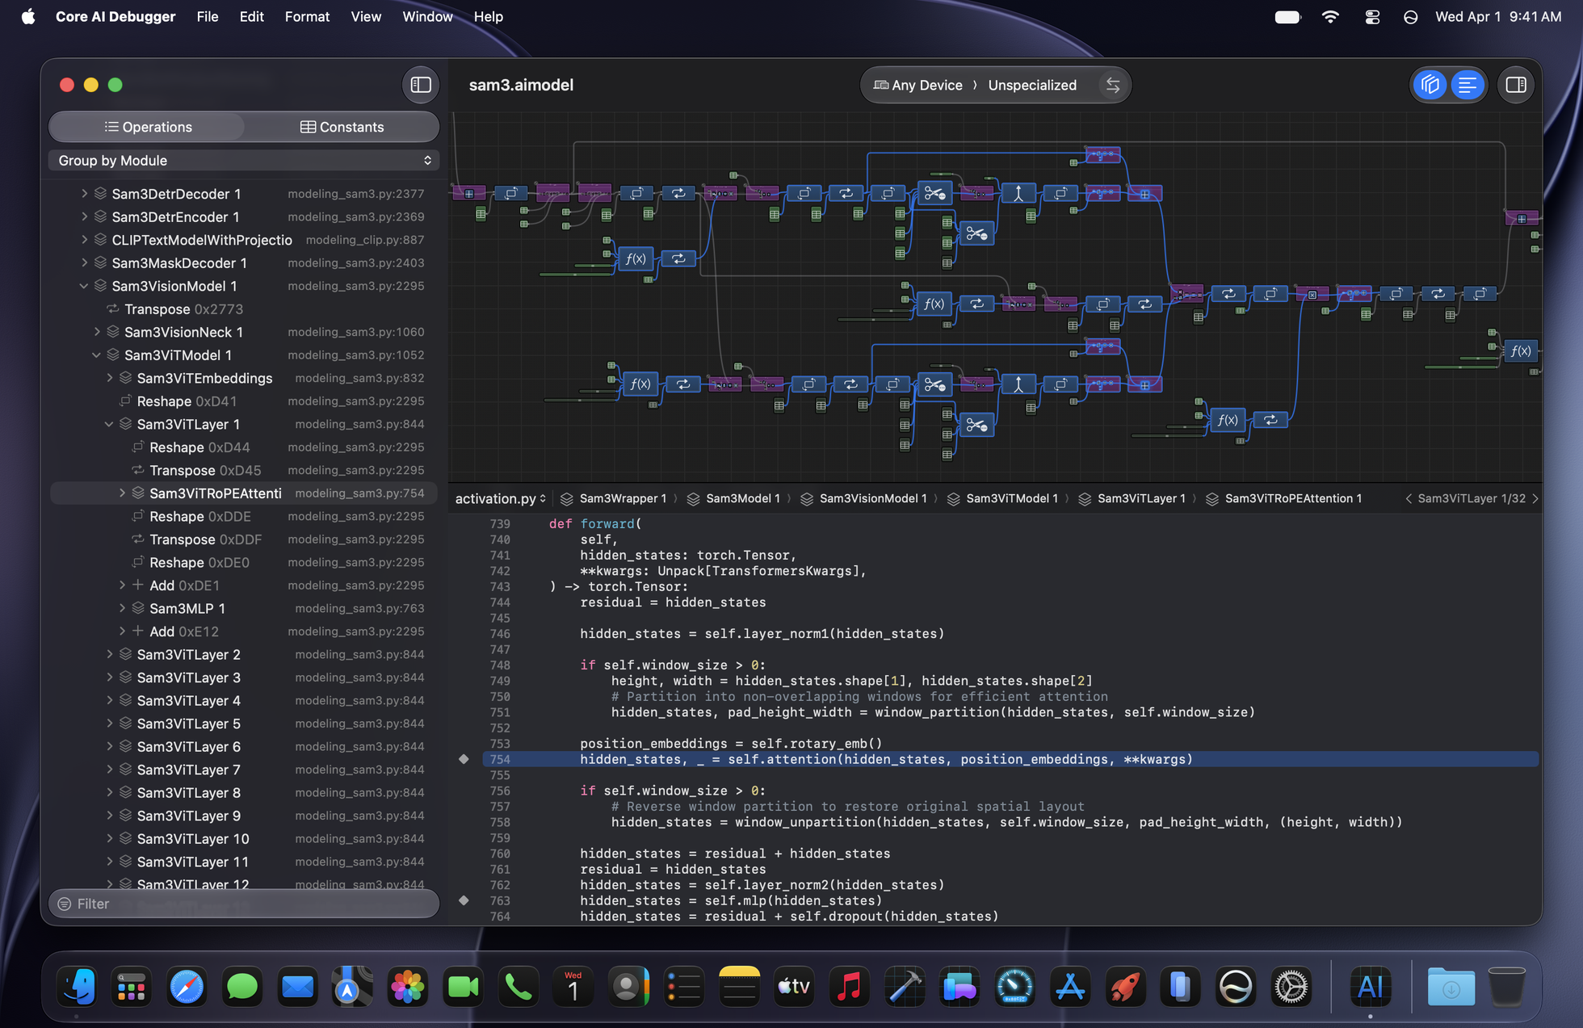The width and height of the screenshot is (1583, 1028).
Task: Open Photos from the Dock
Action: coord(408,987)
